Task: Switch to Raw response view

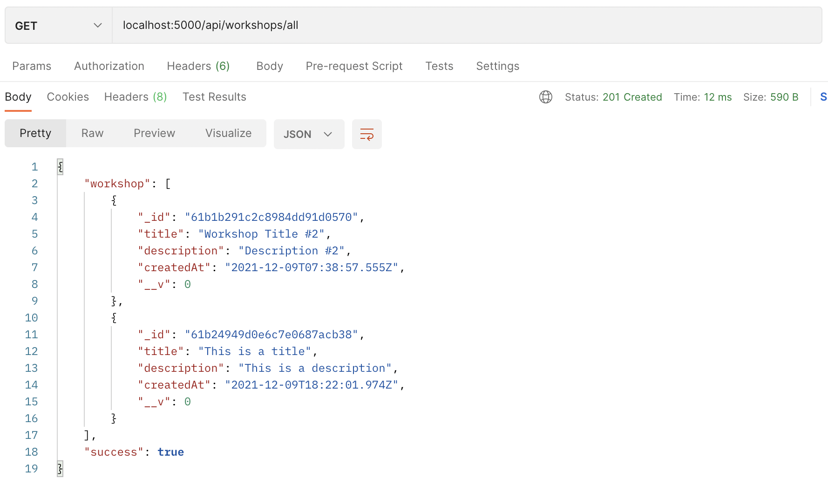Action: (x=92, y=133)
